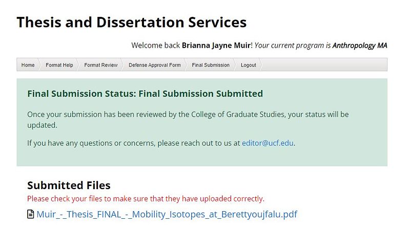Image resolution: width=410 pixels, height=229 pixels.
Task: Open the Muir Thesis FINAL PDF link
Action: pos(167,214)
